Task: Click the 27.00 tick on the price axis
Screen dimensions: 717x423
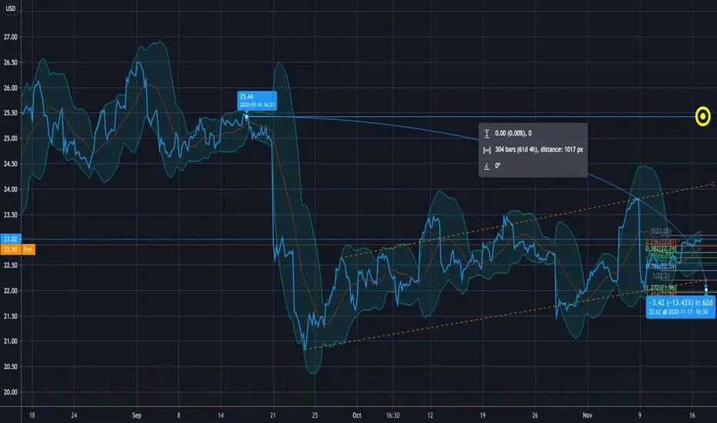Action: [x=11, y=37]
